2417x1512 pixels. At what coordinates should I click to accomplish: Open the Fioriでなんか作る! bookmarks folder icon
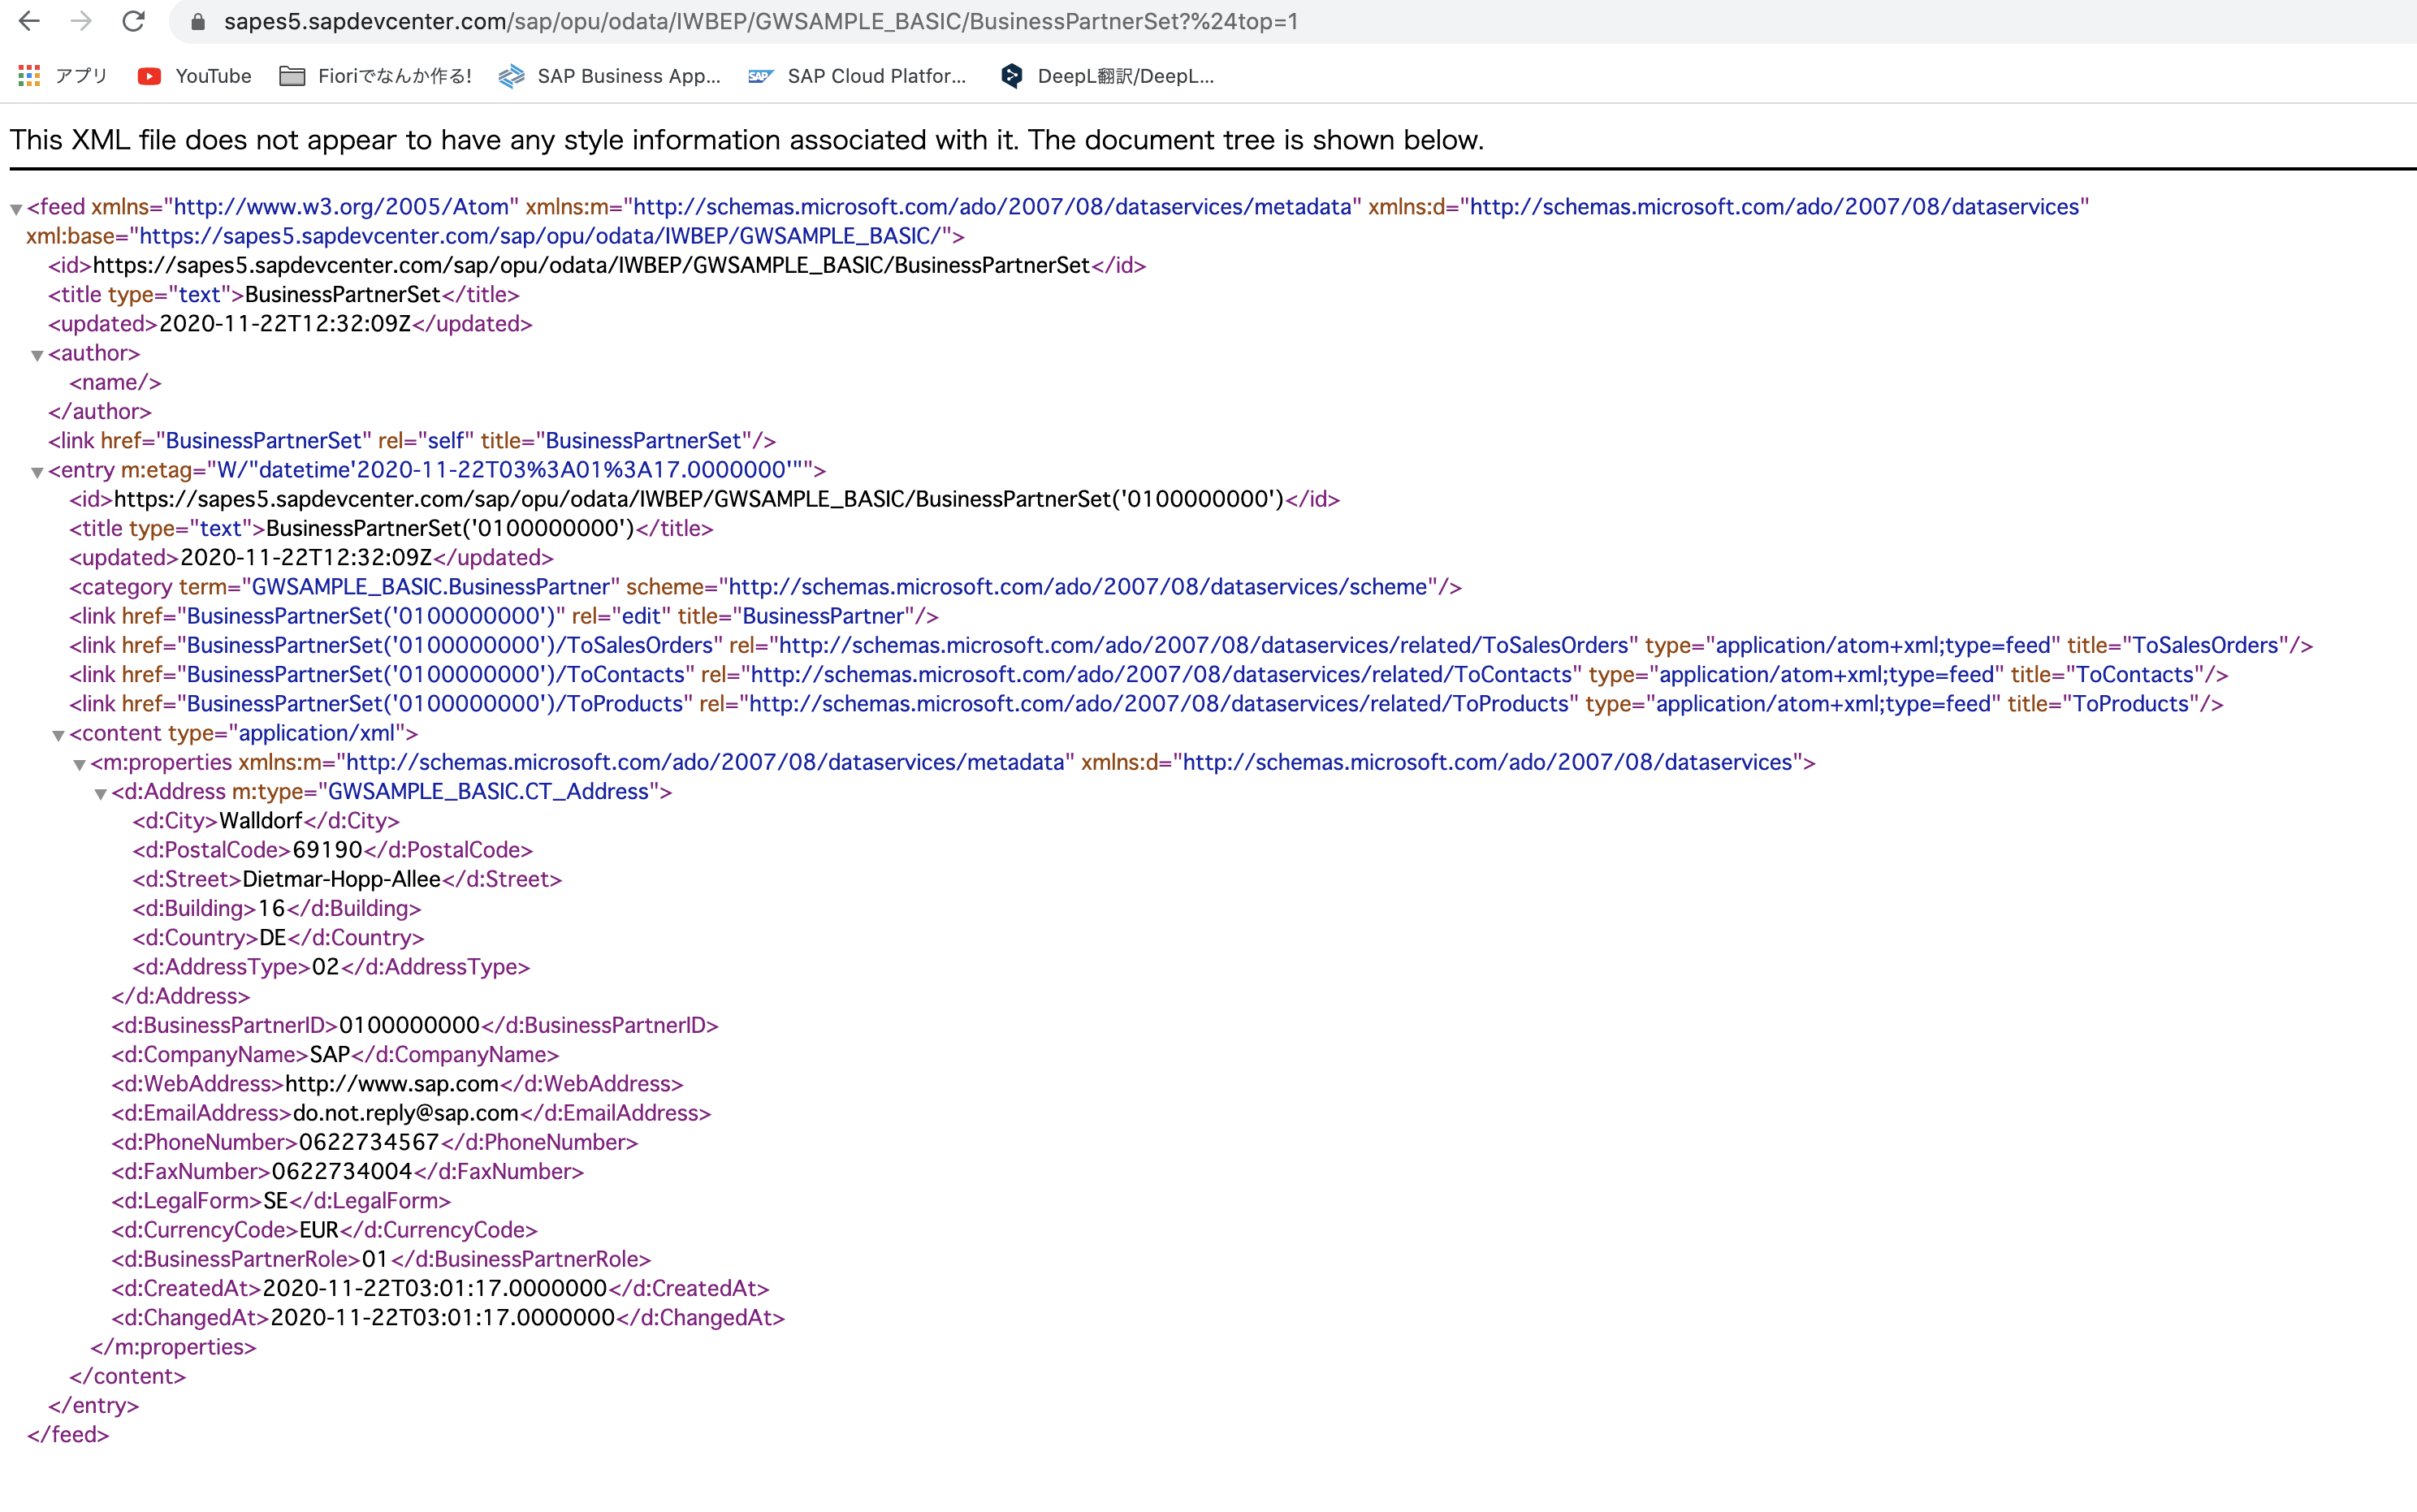[x=293, y=76]
